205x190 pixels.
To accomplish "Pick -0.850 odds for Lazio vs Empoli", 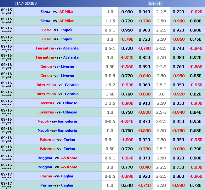I will tap(178, 39).
